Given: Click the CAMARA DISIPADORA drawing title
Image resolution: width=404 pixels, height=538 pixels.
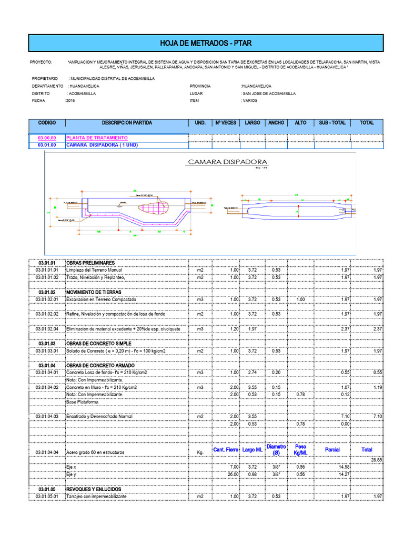Looking at the screenshot, I should (x=227, y=162).
